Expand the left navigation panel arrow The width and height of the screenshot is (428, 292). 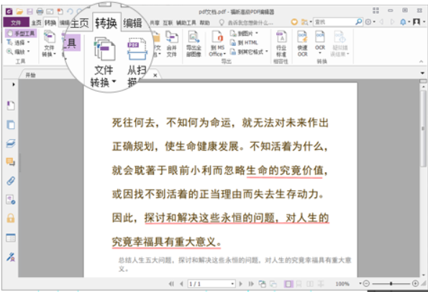pyautogui.click(x=14, y=85)
